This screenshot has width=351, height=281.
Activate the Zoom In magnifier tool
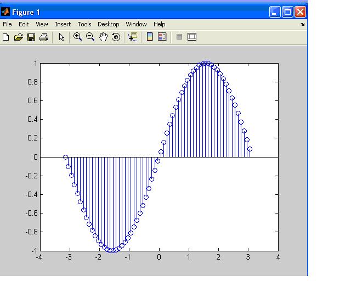pyautogui.click(x=77, y=37)
